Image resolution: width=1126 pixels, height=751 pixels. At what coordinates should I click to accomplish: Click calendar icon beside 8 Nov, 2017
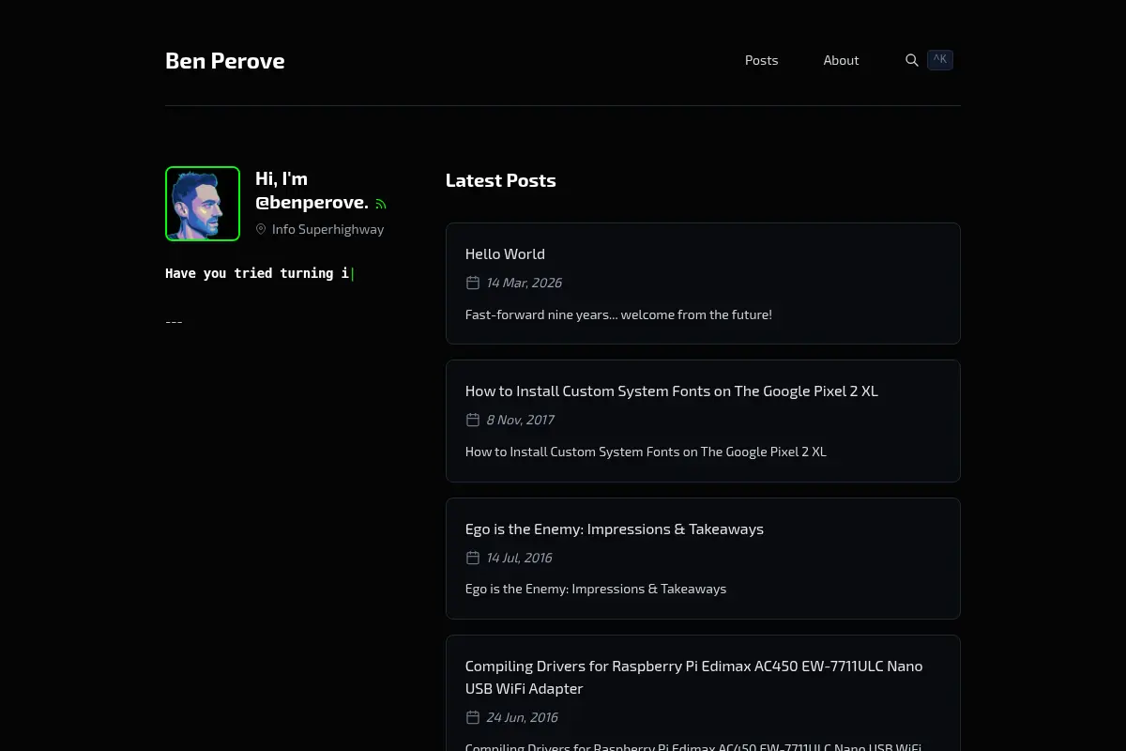tap(473, 420)
